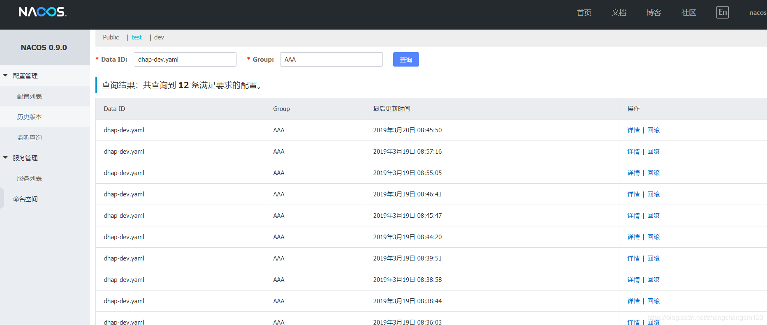Open 监听查询 in the sidebar
767x325 pixels.
pos(30,138)
